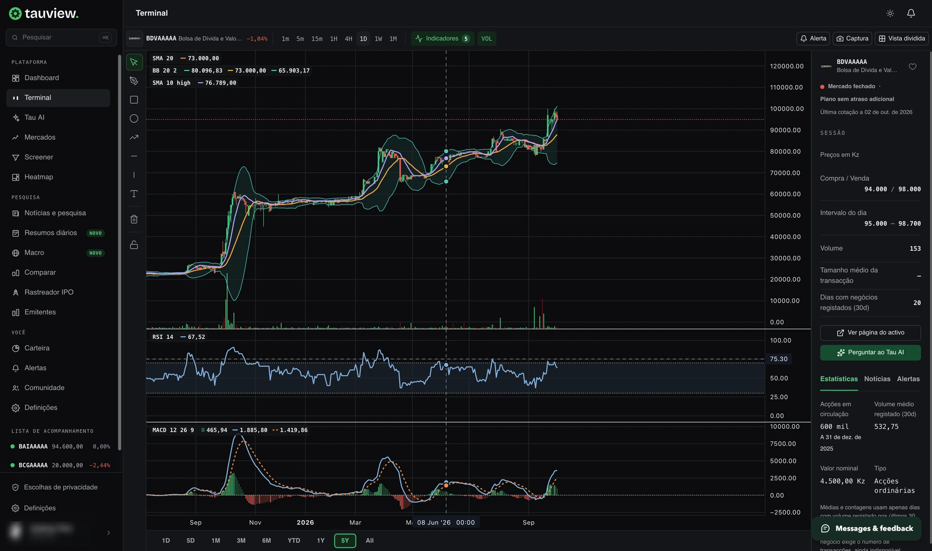Image resolution: width=932 pixels, height=551 pixels.
Task: Switch to Alertas tab in panel
Action: point(908,379)
